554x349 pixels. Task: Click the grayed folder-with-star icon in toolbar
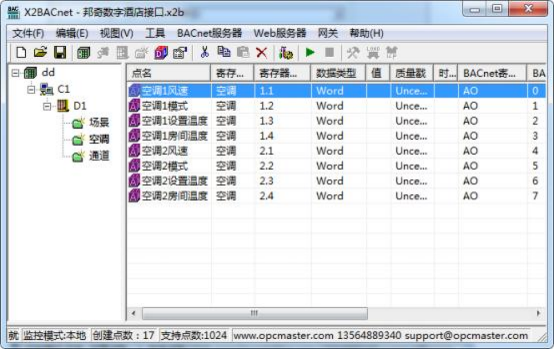[x=141, y=53]
